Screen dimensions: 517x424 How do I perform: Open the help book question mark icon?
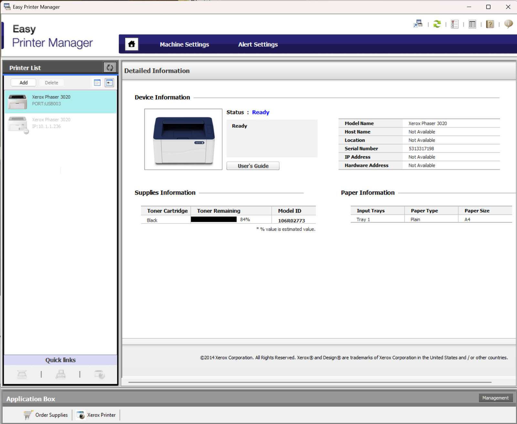(x=490, y=24)
